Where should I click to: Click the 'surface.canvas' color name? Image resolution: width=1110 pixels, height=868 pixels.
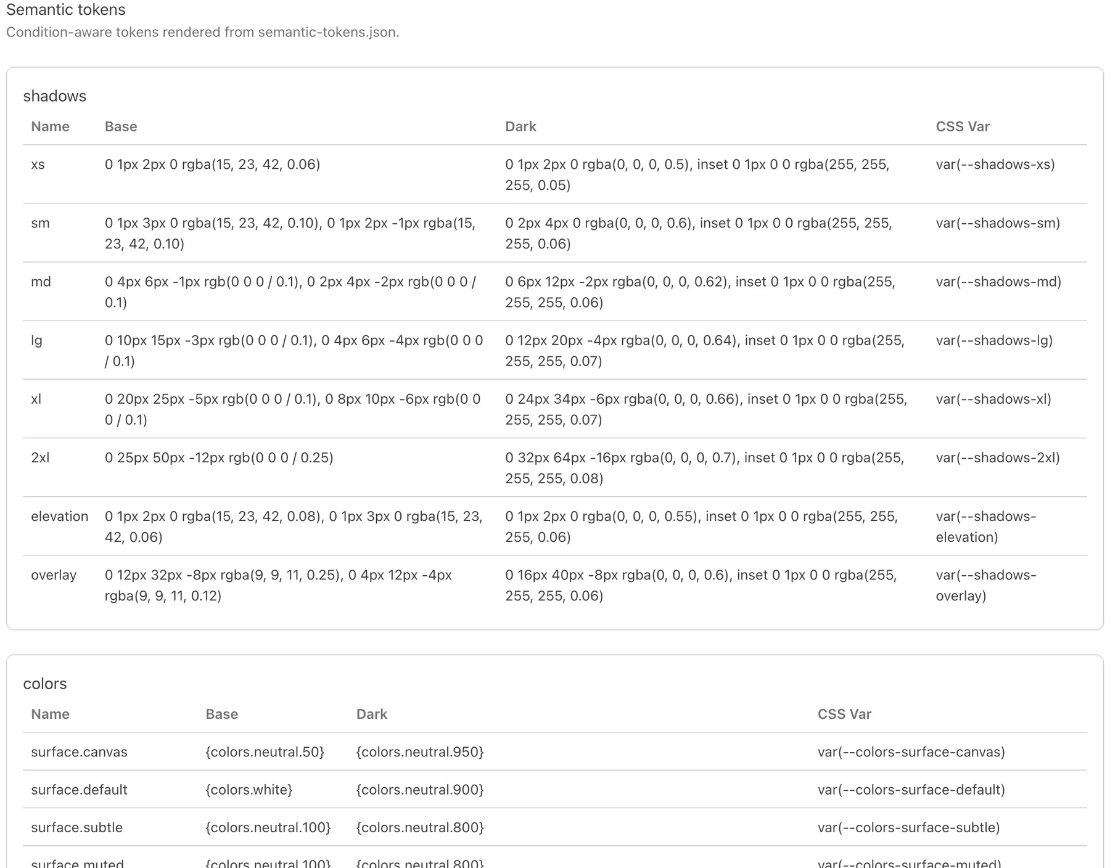tap(79, 752)
